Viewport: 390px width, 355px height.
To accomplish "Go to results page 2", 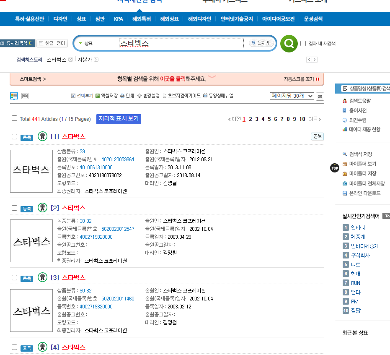I will click(x=250, y=119).
